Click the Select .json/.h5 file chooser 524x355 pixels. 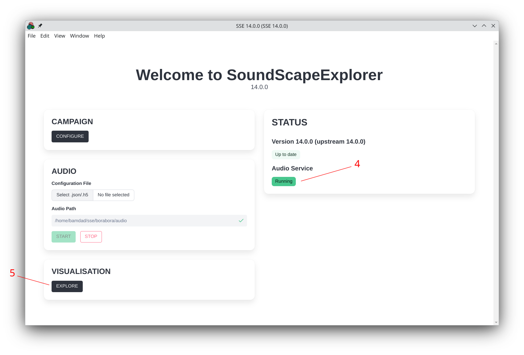[72, 195]
